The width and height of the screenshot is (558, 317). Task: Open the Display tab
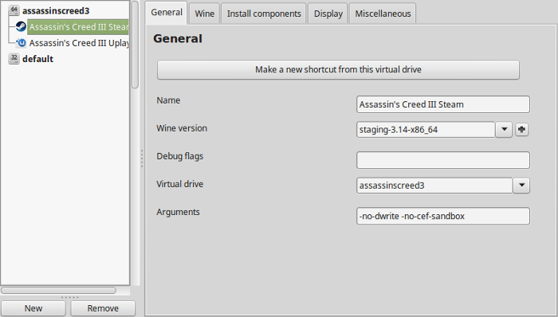328,14
